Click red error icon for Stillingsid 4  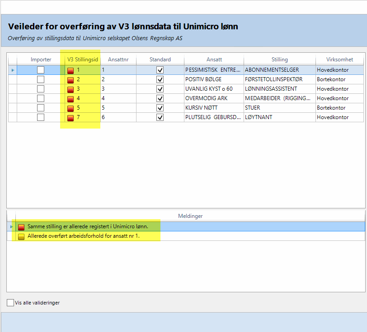(x=71, y=99)
